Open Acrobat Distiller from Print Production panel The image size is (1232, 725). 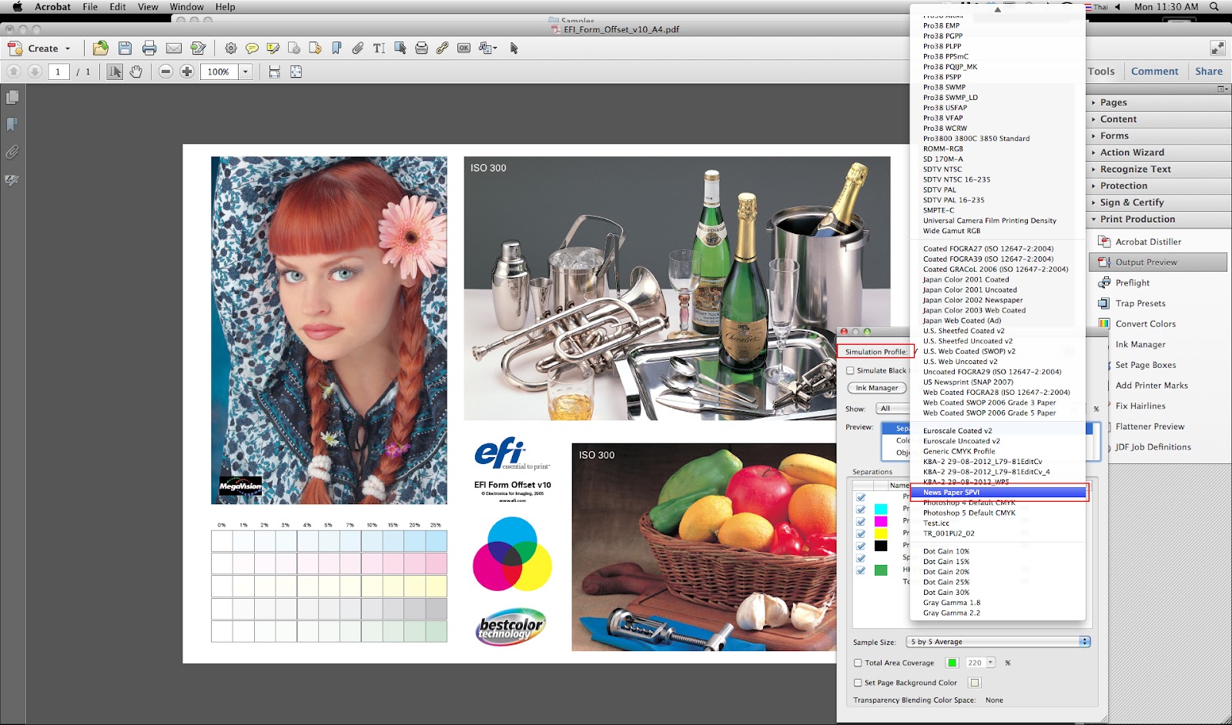pos(1147,241)
